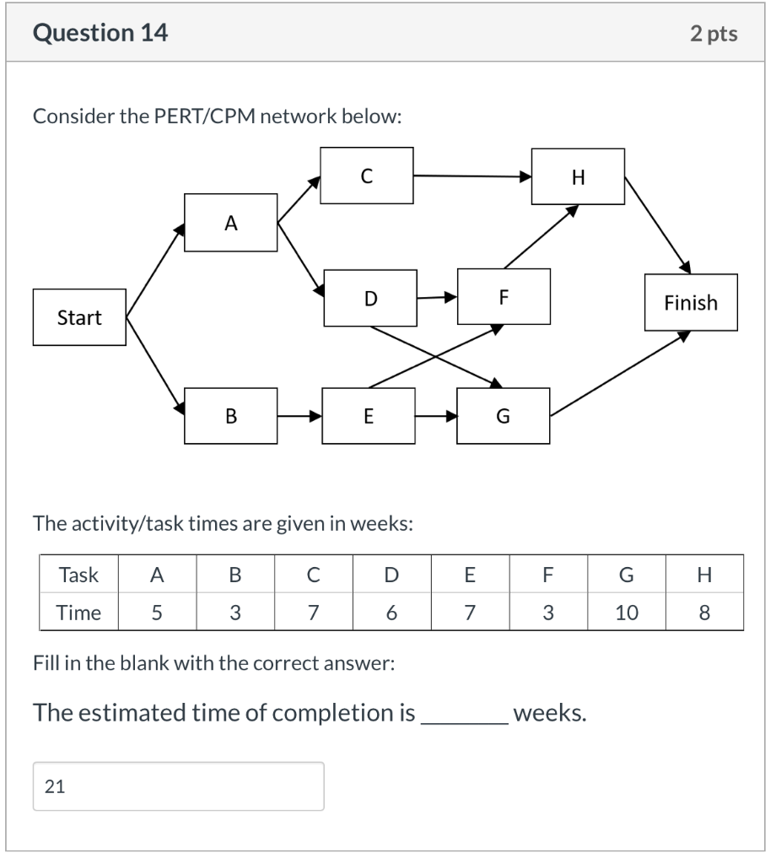776x864 pixels.
Task: Click the Question 14 header
Action: 101,32
